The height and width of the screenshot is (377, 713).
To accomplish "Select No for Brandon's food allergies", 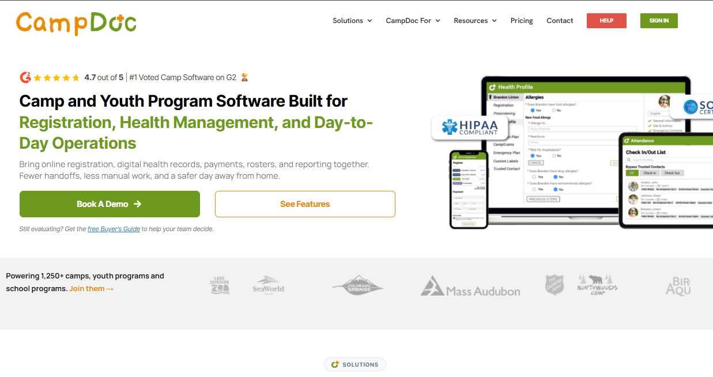I will click(553, 110).
